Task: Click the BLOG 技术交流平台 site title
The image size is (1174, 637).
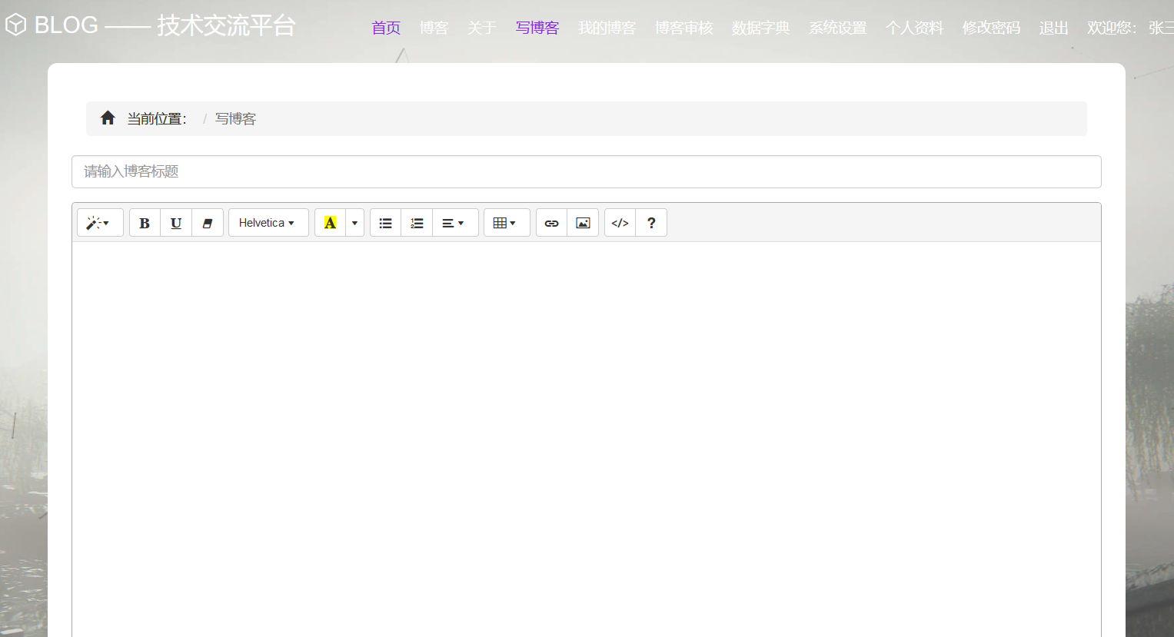Action: click(x=165, y=25)
